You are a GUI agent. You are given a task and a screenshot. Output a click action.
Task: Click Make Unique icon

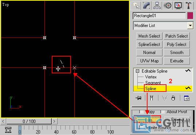point(165,98)
